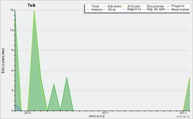Click the Ediciones/mes axis label

click(x=3, y=61)
